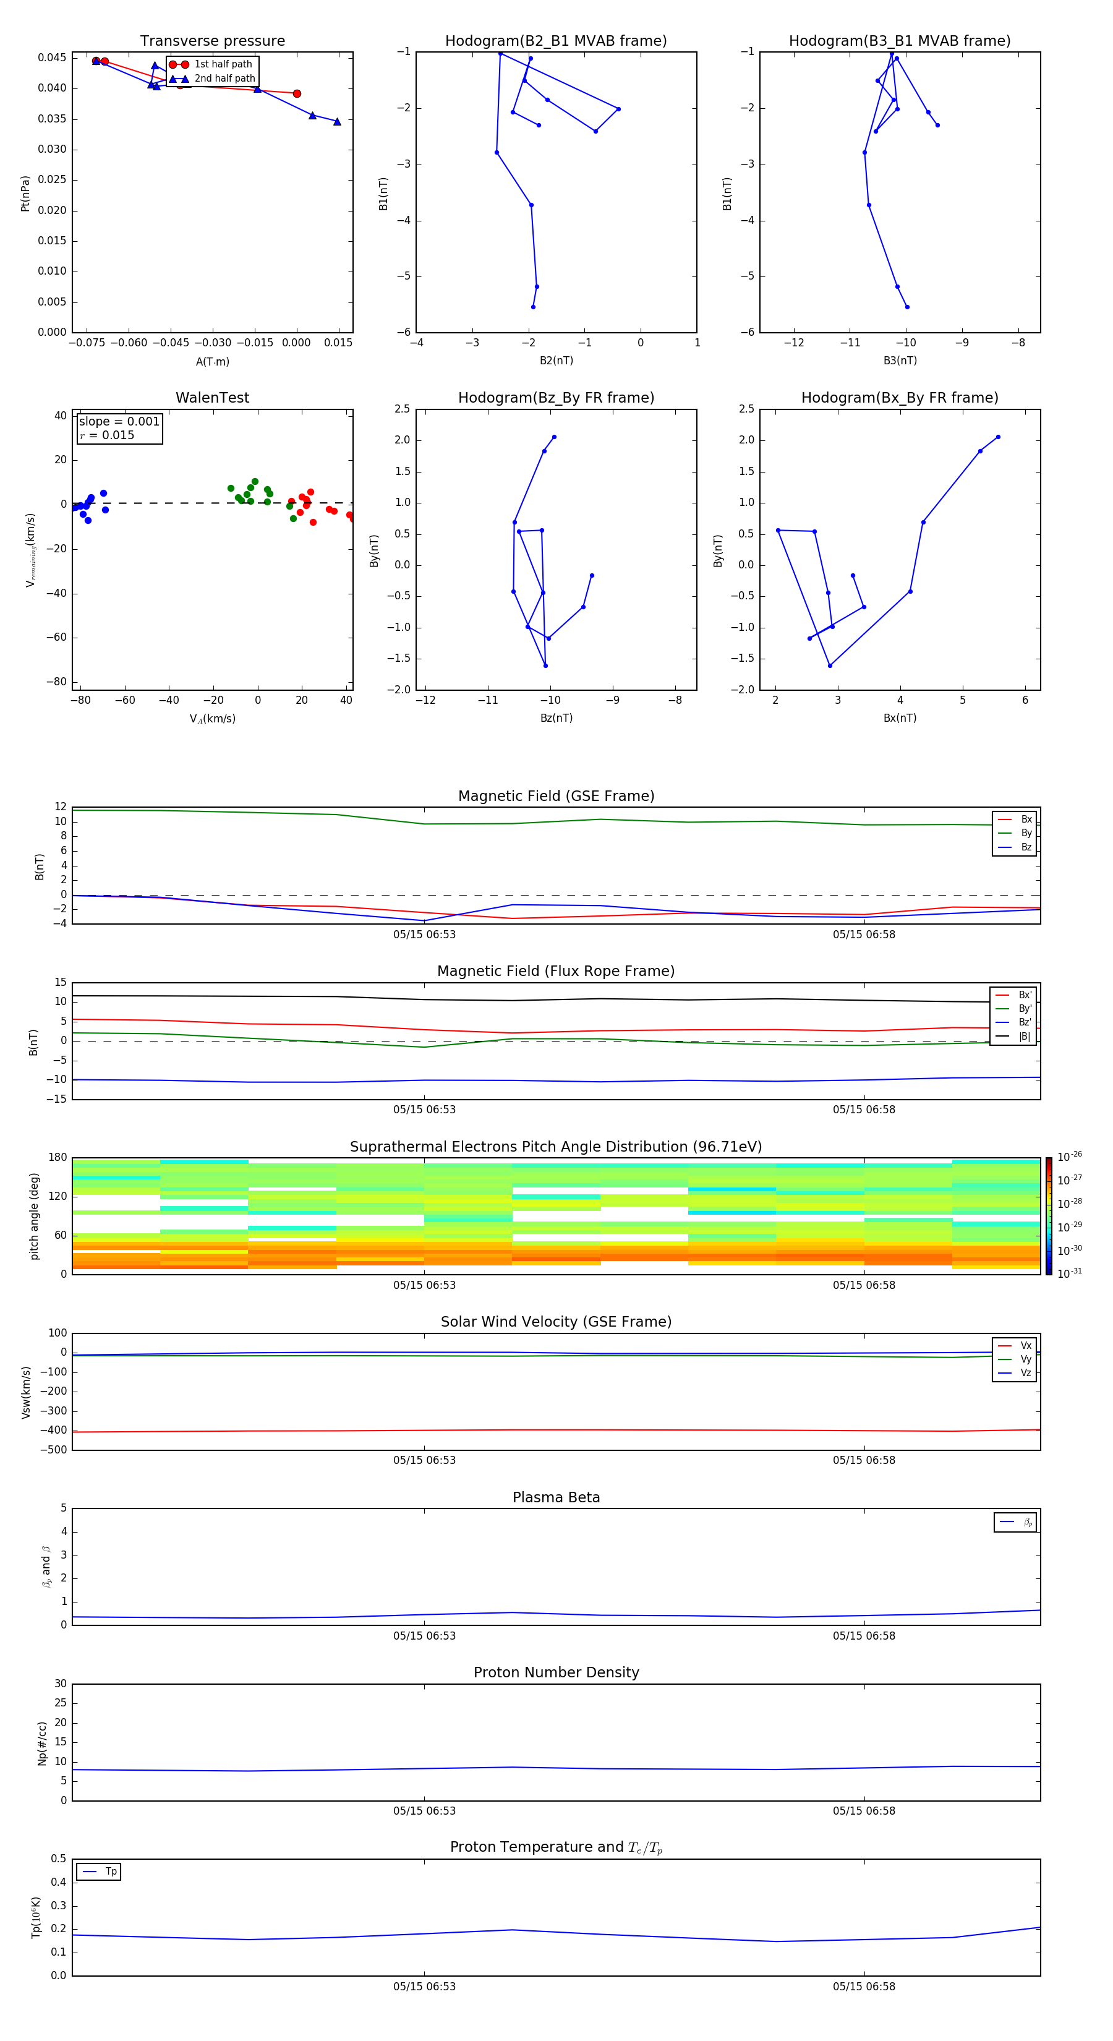Click the 'Bx(nT)' x-axis label
The width and height of the screenshot is (1113, 2041).
[x=900, y=718]
